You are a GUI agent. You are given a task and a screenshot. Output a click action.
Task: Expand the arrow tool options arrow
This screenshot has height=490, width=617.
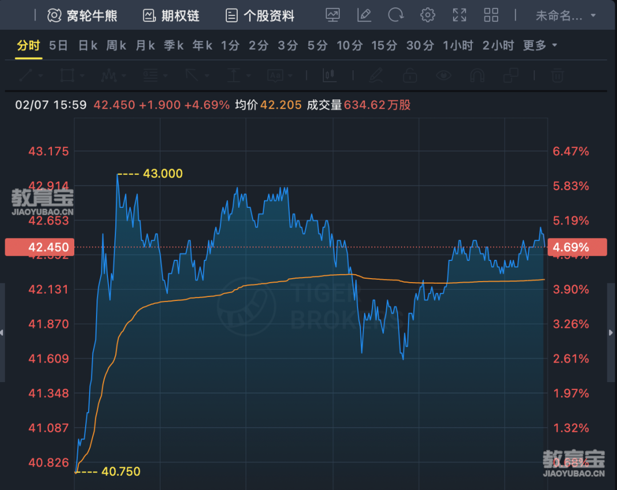click(207, 75)
